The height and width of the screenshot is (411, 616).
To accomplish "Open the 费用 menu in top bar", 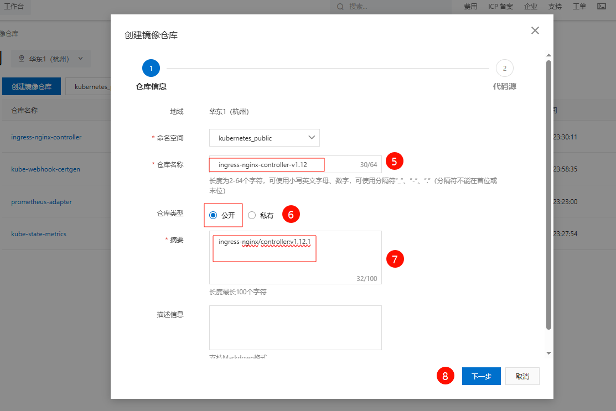I will pos(470,7).
